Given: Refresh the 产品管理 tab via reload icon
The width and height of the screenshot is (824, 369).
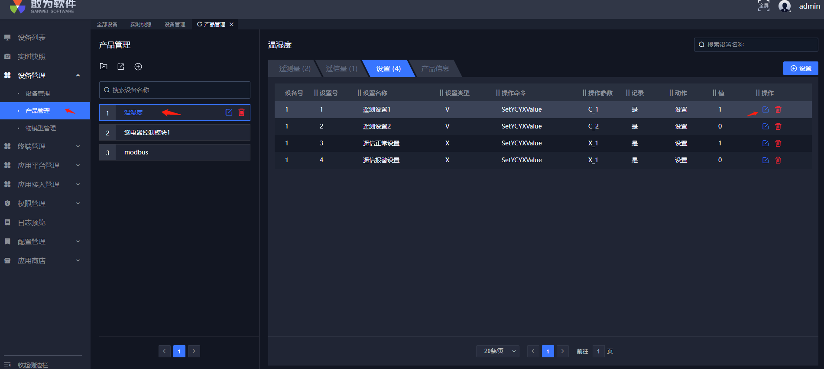Looking at the screenshot, I should [199, 24].
